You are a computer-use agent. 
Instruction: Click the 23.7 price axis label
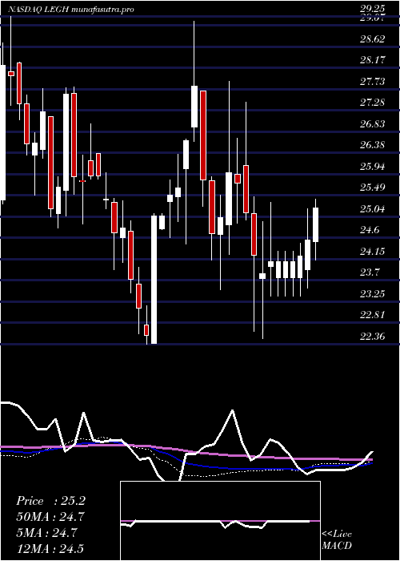pos(370,272)
